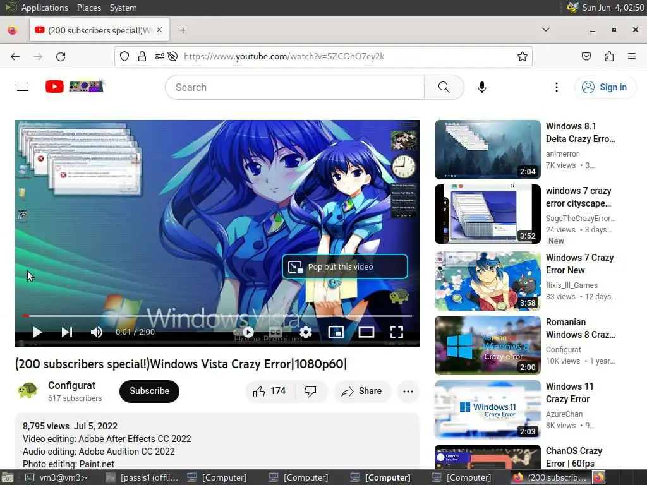
Task: Open the Extensions puzzle menu
Action: pos(609,56)
